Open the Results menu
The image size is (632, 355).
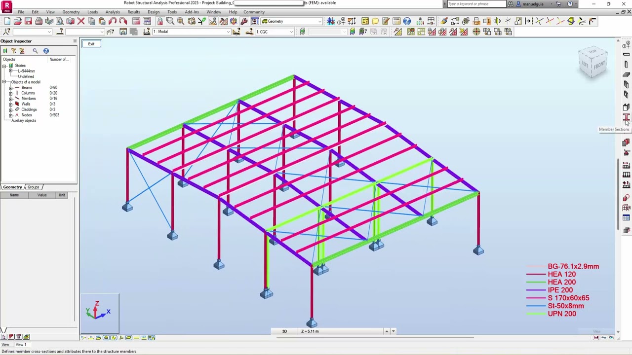pyautogui.click(x=134, y=12)
